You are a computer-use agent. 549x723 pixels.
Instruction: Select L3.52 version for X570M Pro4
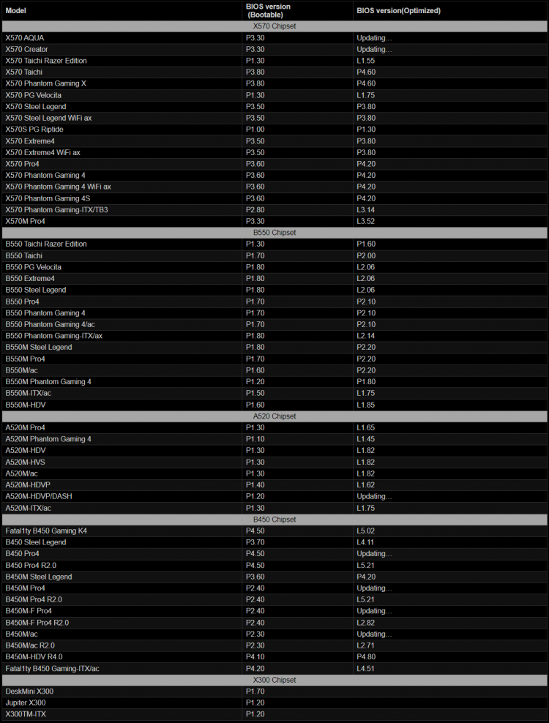[x=365, y=221]
